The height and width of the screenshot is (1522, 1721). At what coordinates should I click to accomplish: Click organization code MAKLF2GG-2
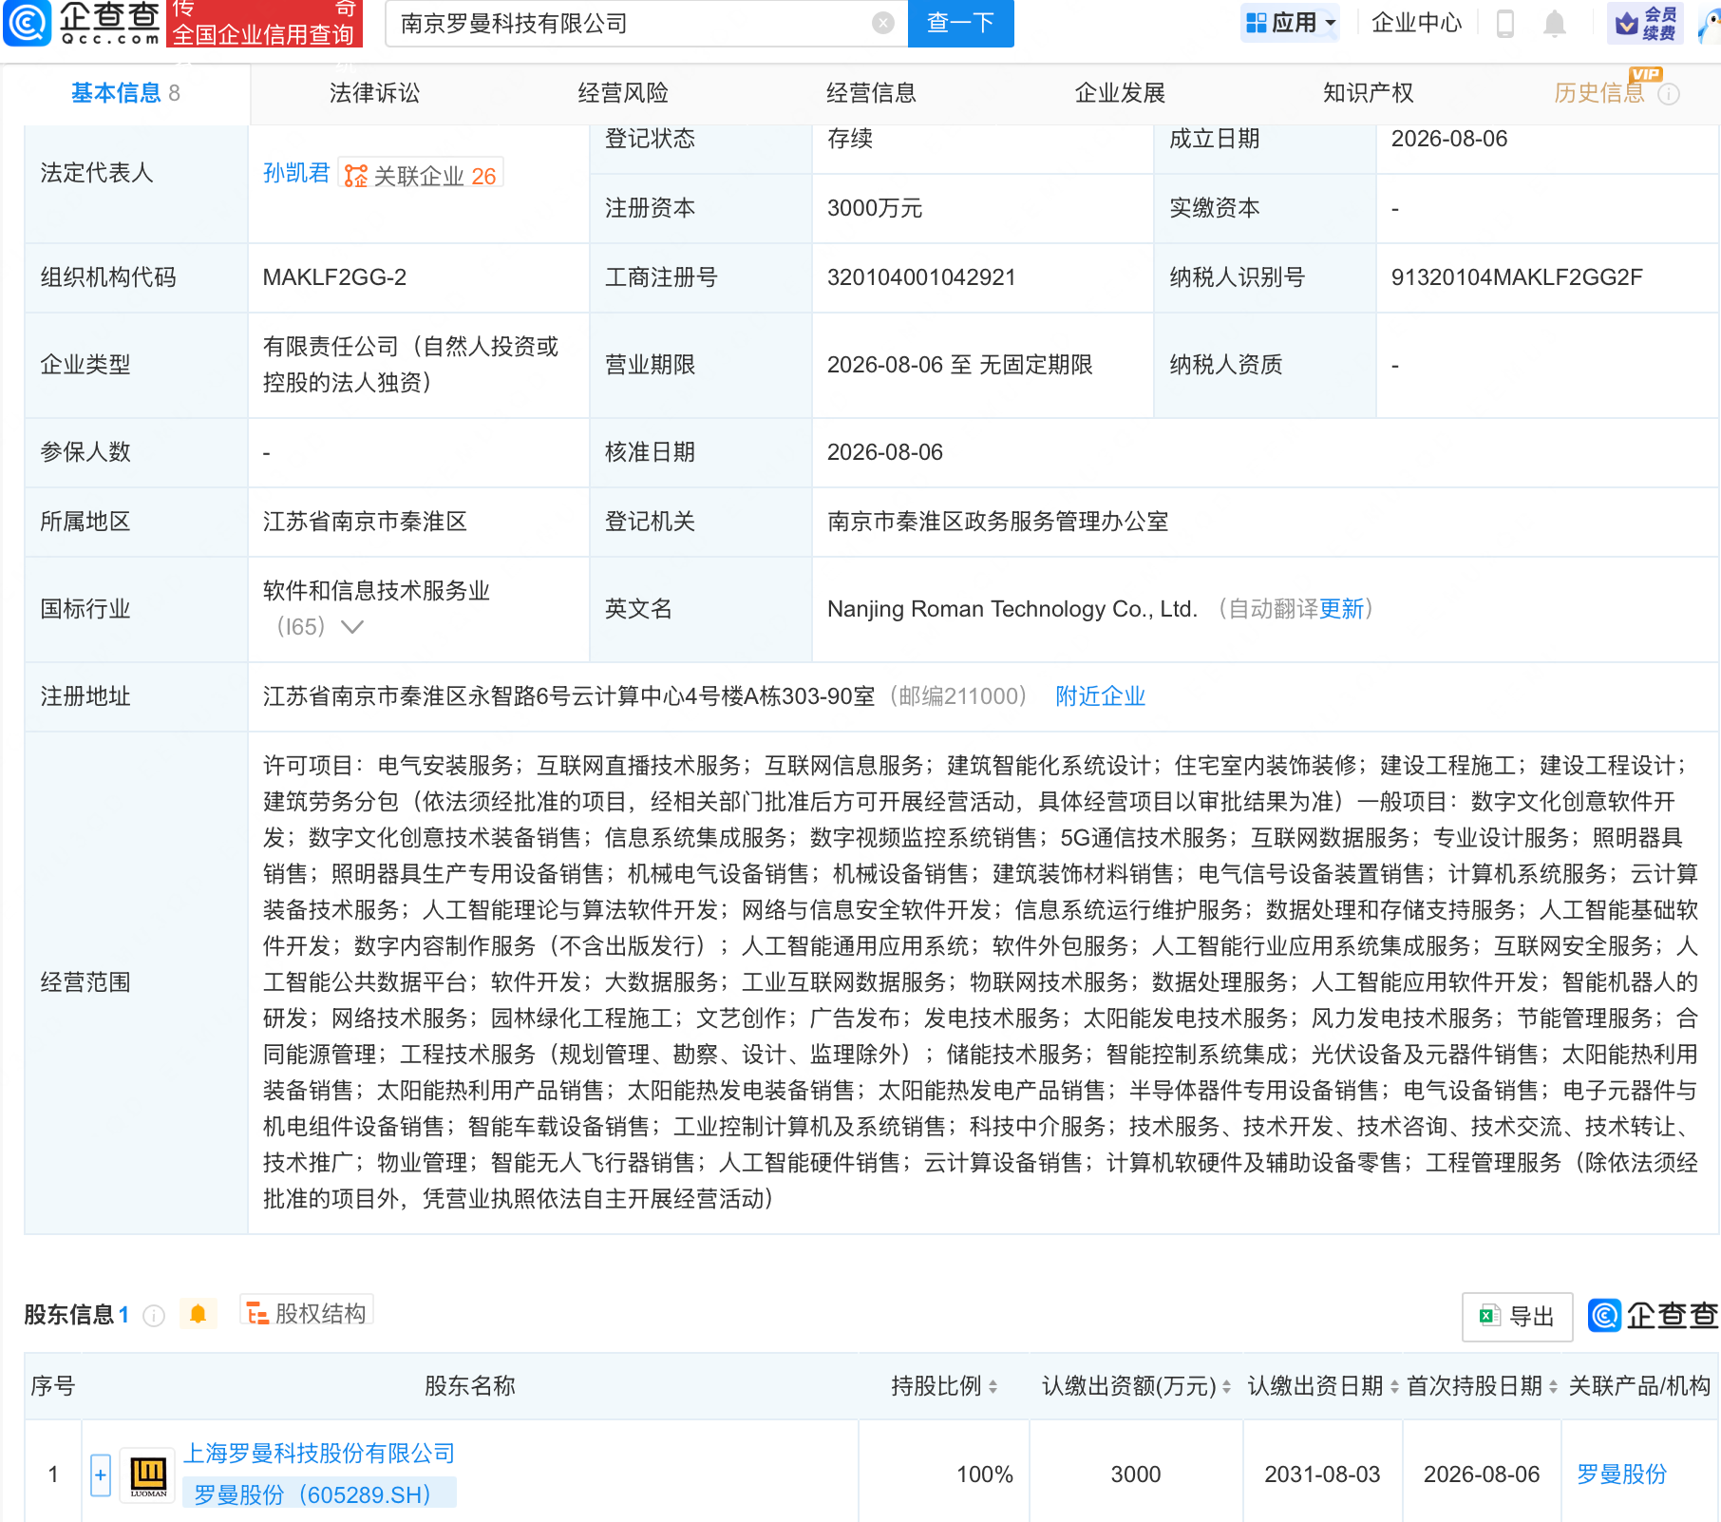[334, 277]
